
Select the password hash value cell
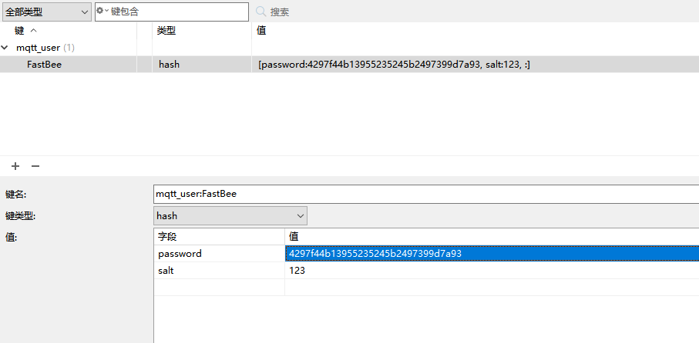tap(492, 254)
